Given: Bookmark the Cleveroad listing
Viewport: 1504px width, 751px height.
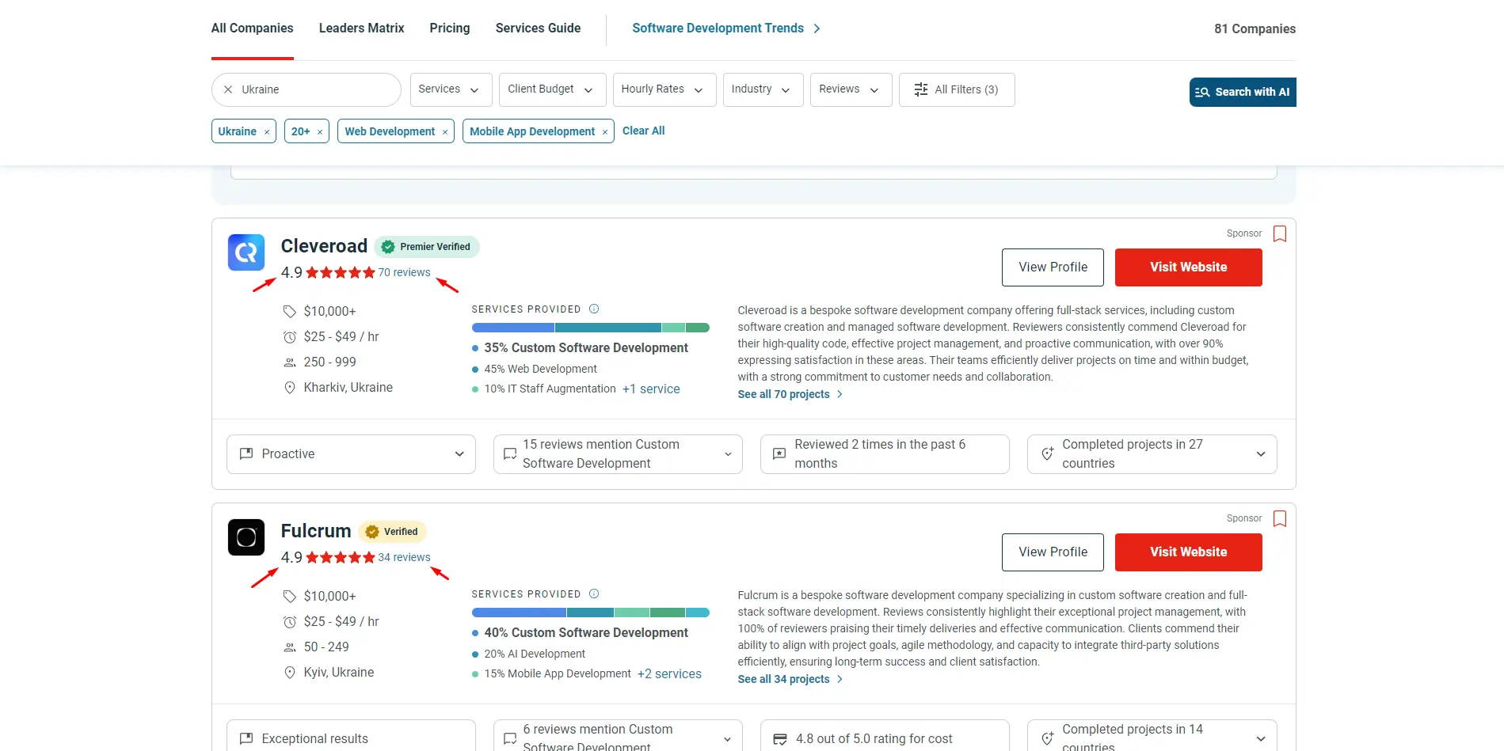Looking at the screenshot, I should [1280, 233].
